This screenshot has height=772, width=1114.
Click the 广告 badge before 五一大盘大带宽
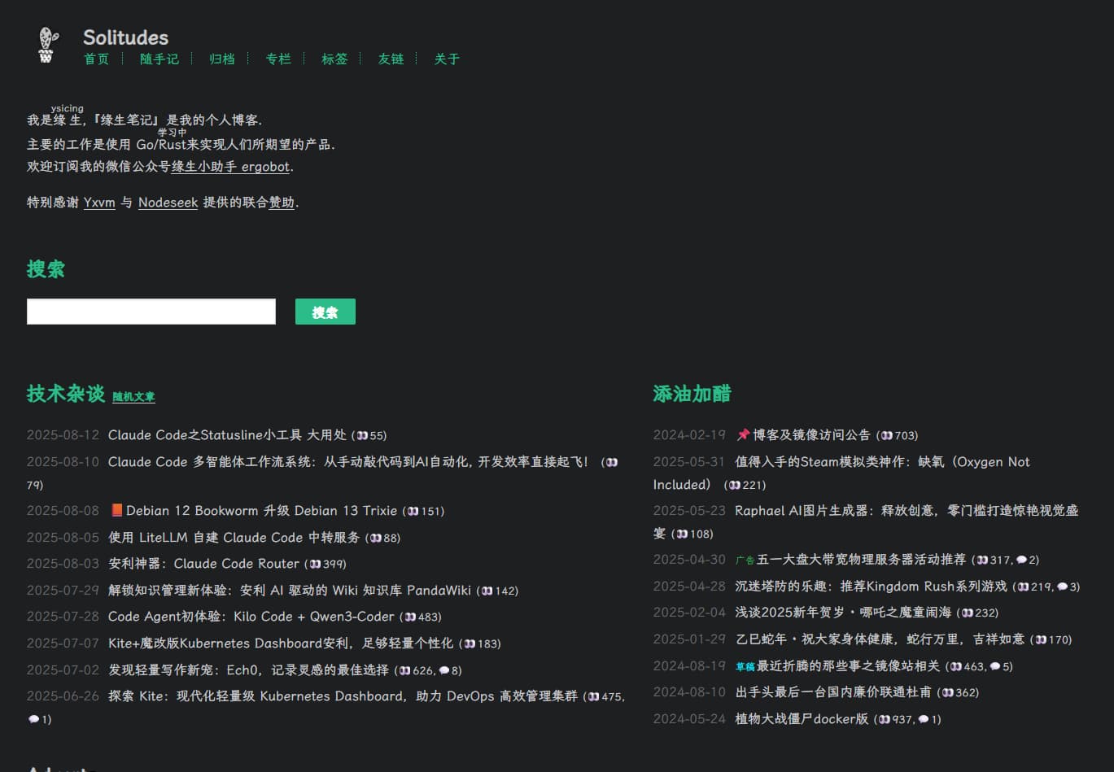(x=744, y=560)
